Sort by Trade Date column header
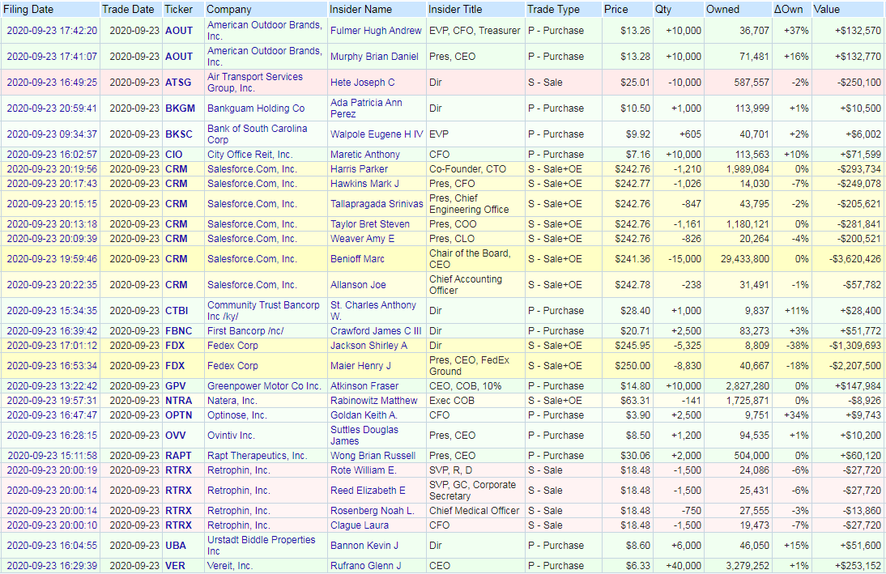The height and width of the screenshot is (574, 886). [x=128, y=9]
